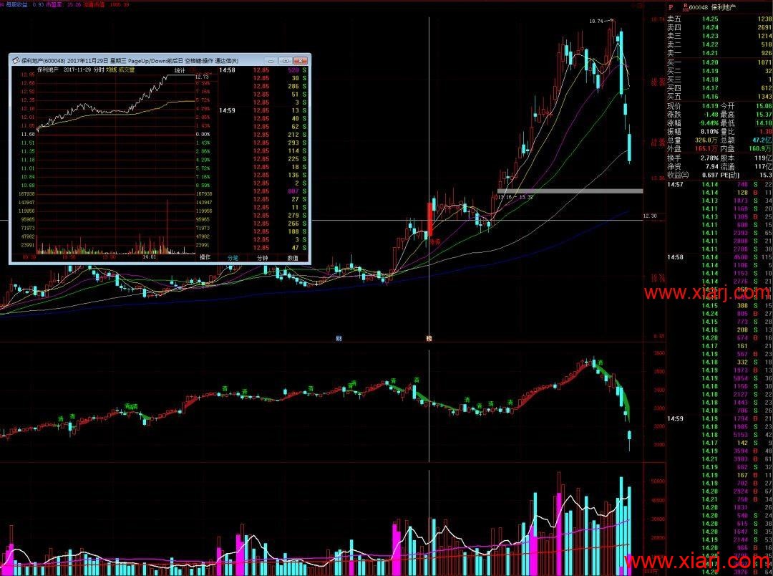Click the 今开 opening price value 15.06

pos(764,106)
